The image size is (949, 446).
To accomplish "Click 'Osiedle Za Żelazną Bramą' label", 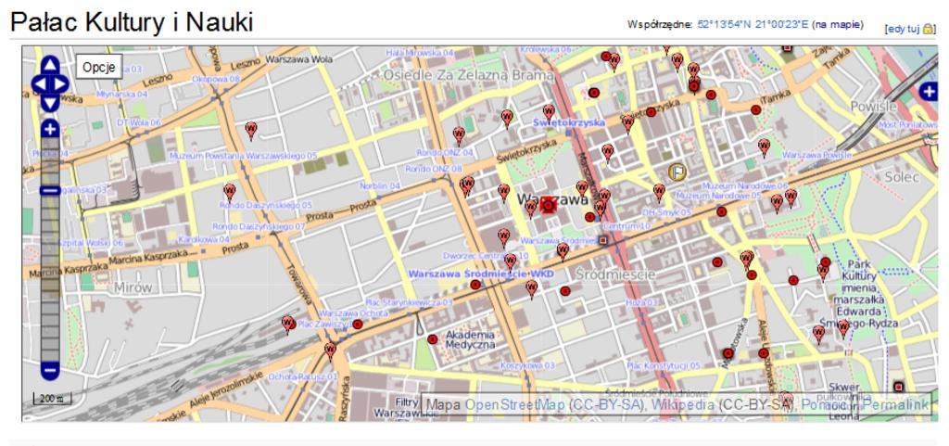I will [468, 76].
